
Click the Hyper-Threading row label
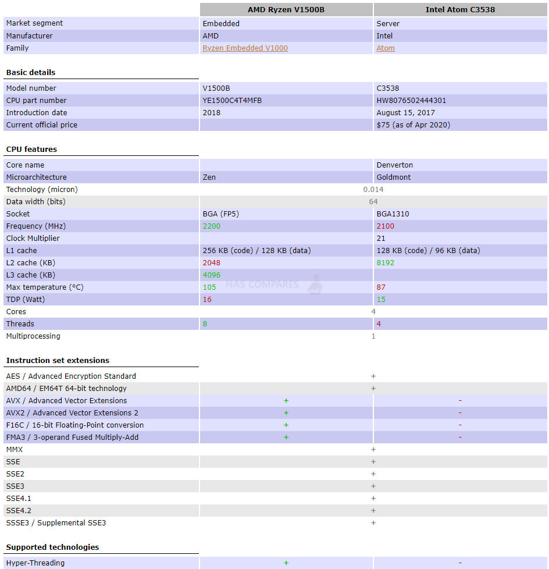(35, 563)
